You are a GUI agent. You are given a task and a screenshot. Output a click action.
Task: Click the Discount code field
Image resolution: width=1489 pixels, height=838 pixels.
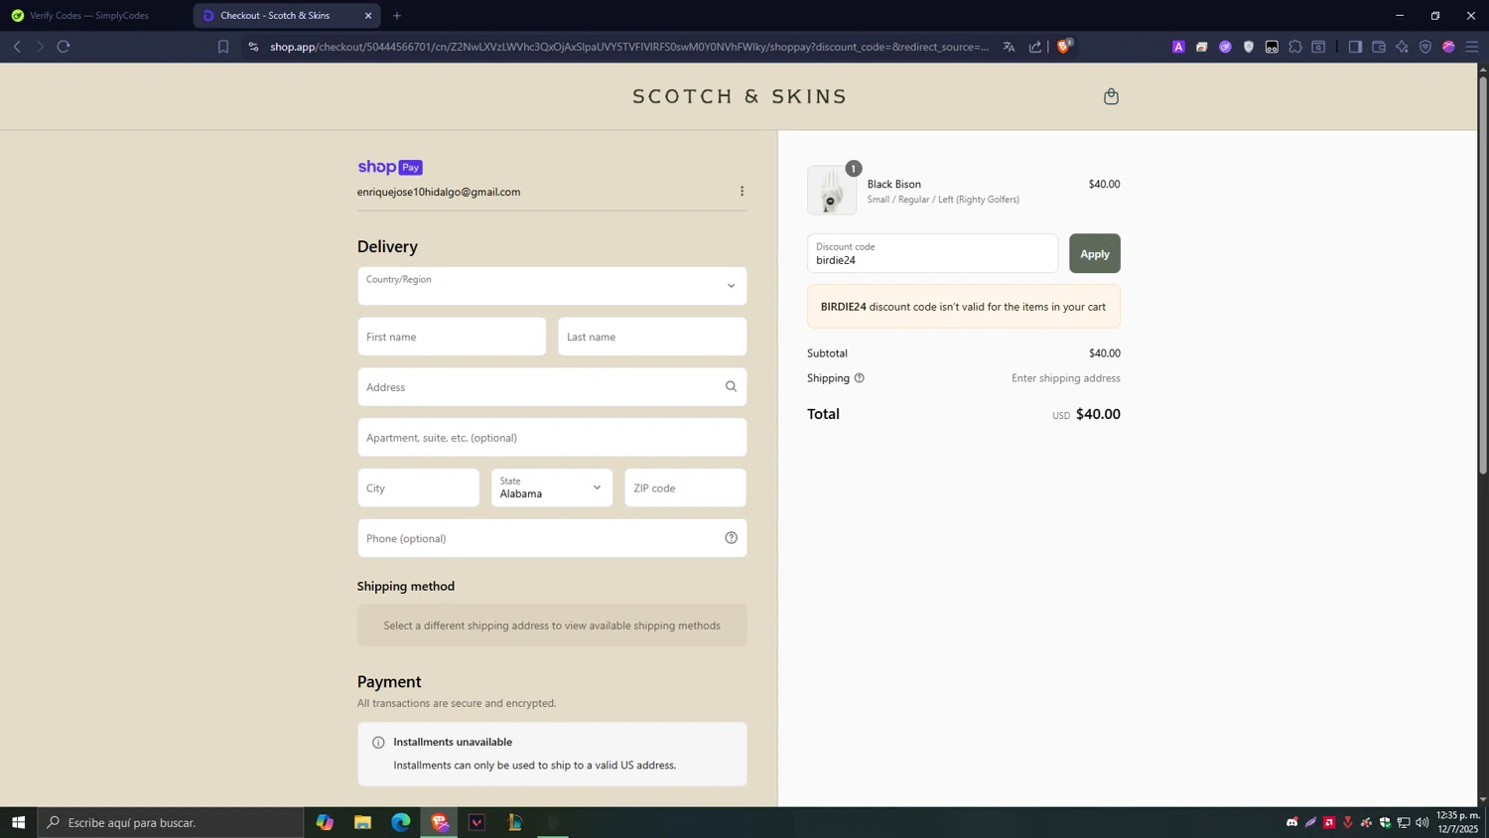932,253
